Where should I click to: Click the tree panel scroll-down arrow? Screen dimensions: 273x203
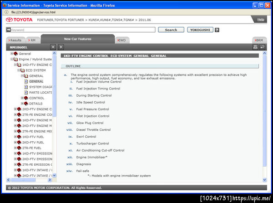(54, 176)
